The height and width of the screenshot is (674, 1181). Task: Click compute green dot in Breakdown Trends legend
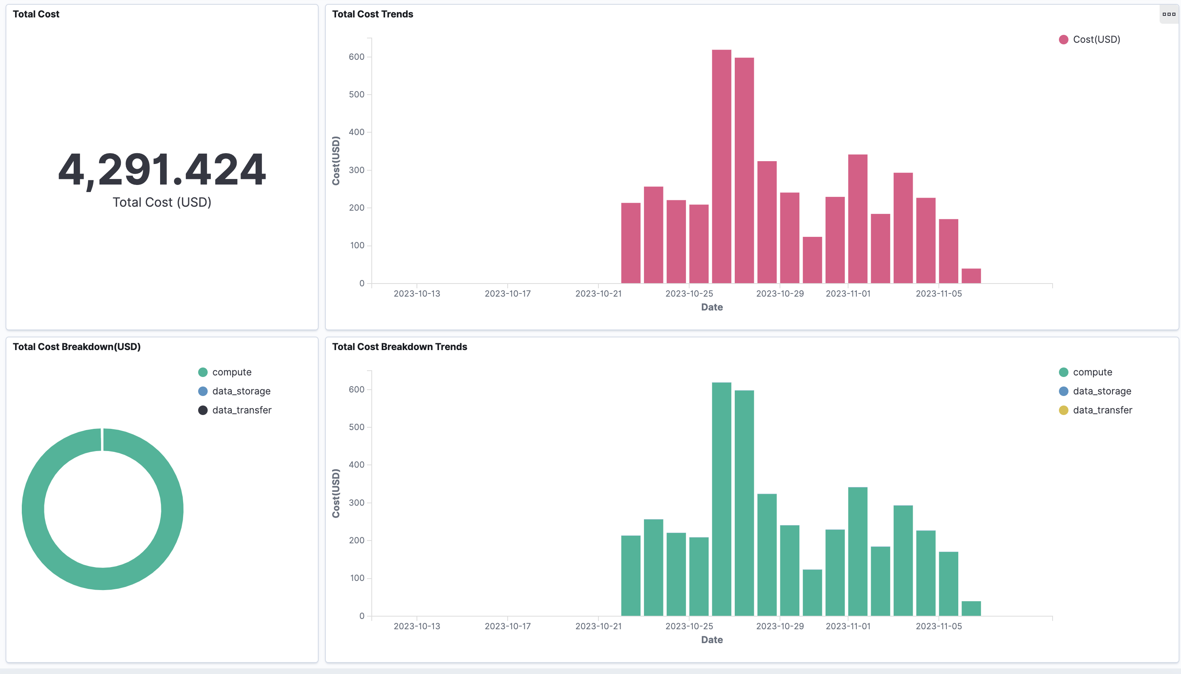1063,372
